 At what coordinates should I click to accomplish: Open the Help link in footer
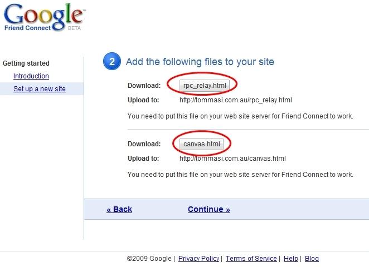[x=290, y=259]
